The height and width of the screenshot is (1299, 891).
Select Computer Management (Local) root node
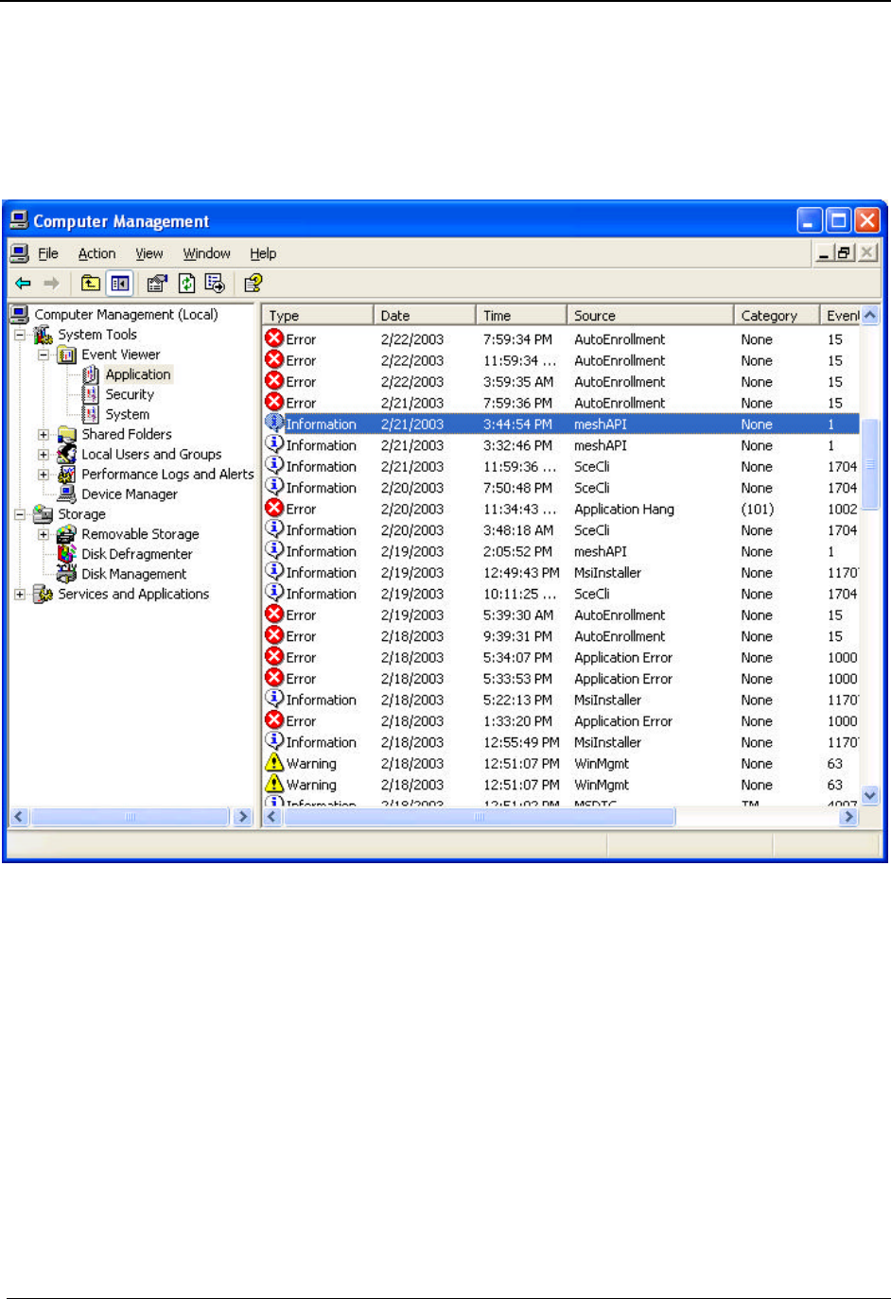pyautogui.click(x=126, y=315)
